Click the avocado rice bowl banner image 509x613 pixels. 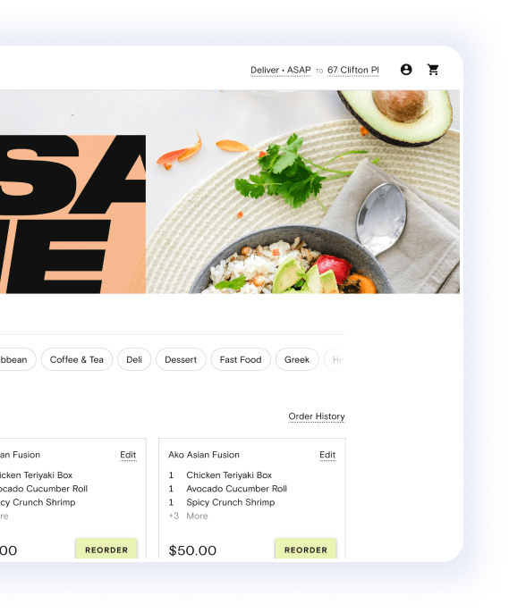click(303, 192)
